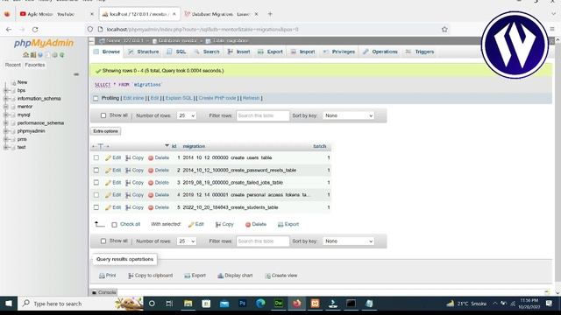
Task: Click the Create PHP code link
Action: tap(217, 98)
